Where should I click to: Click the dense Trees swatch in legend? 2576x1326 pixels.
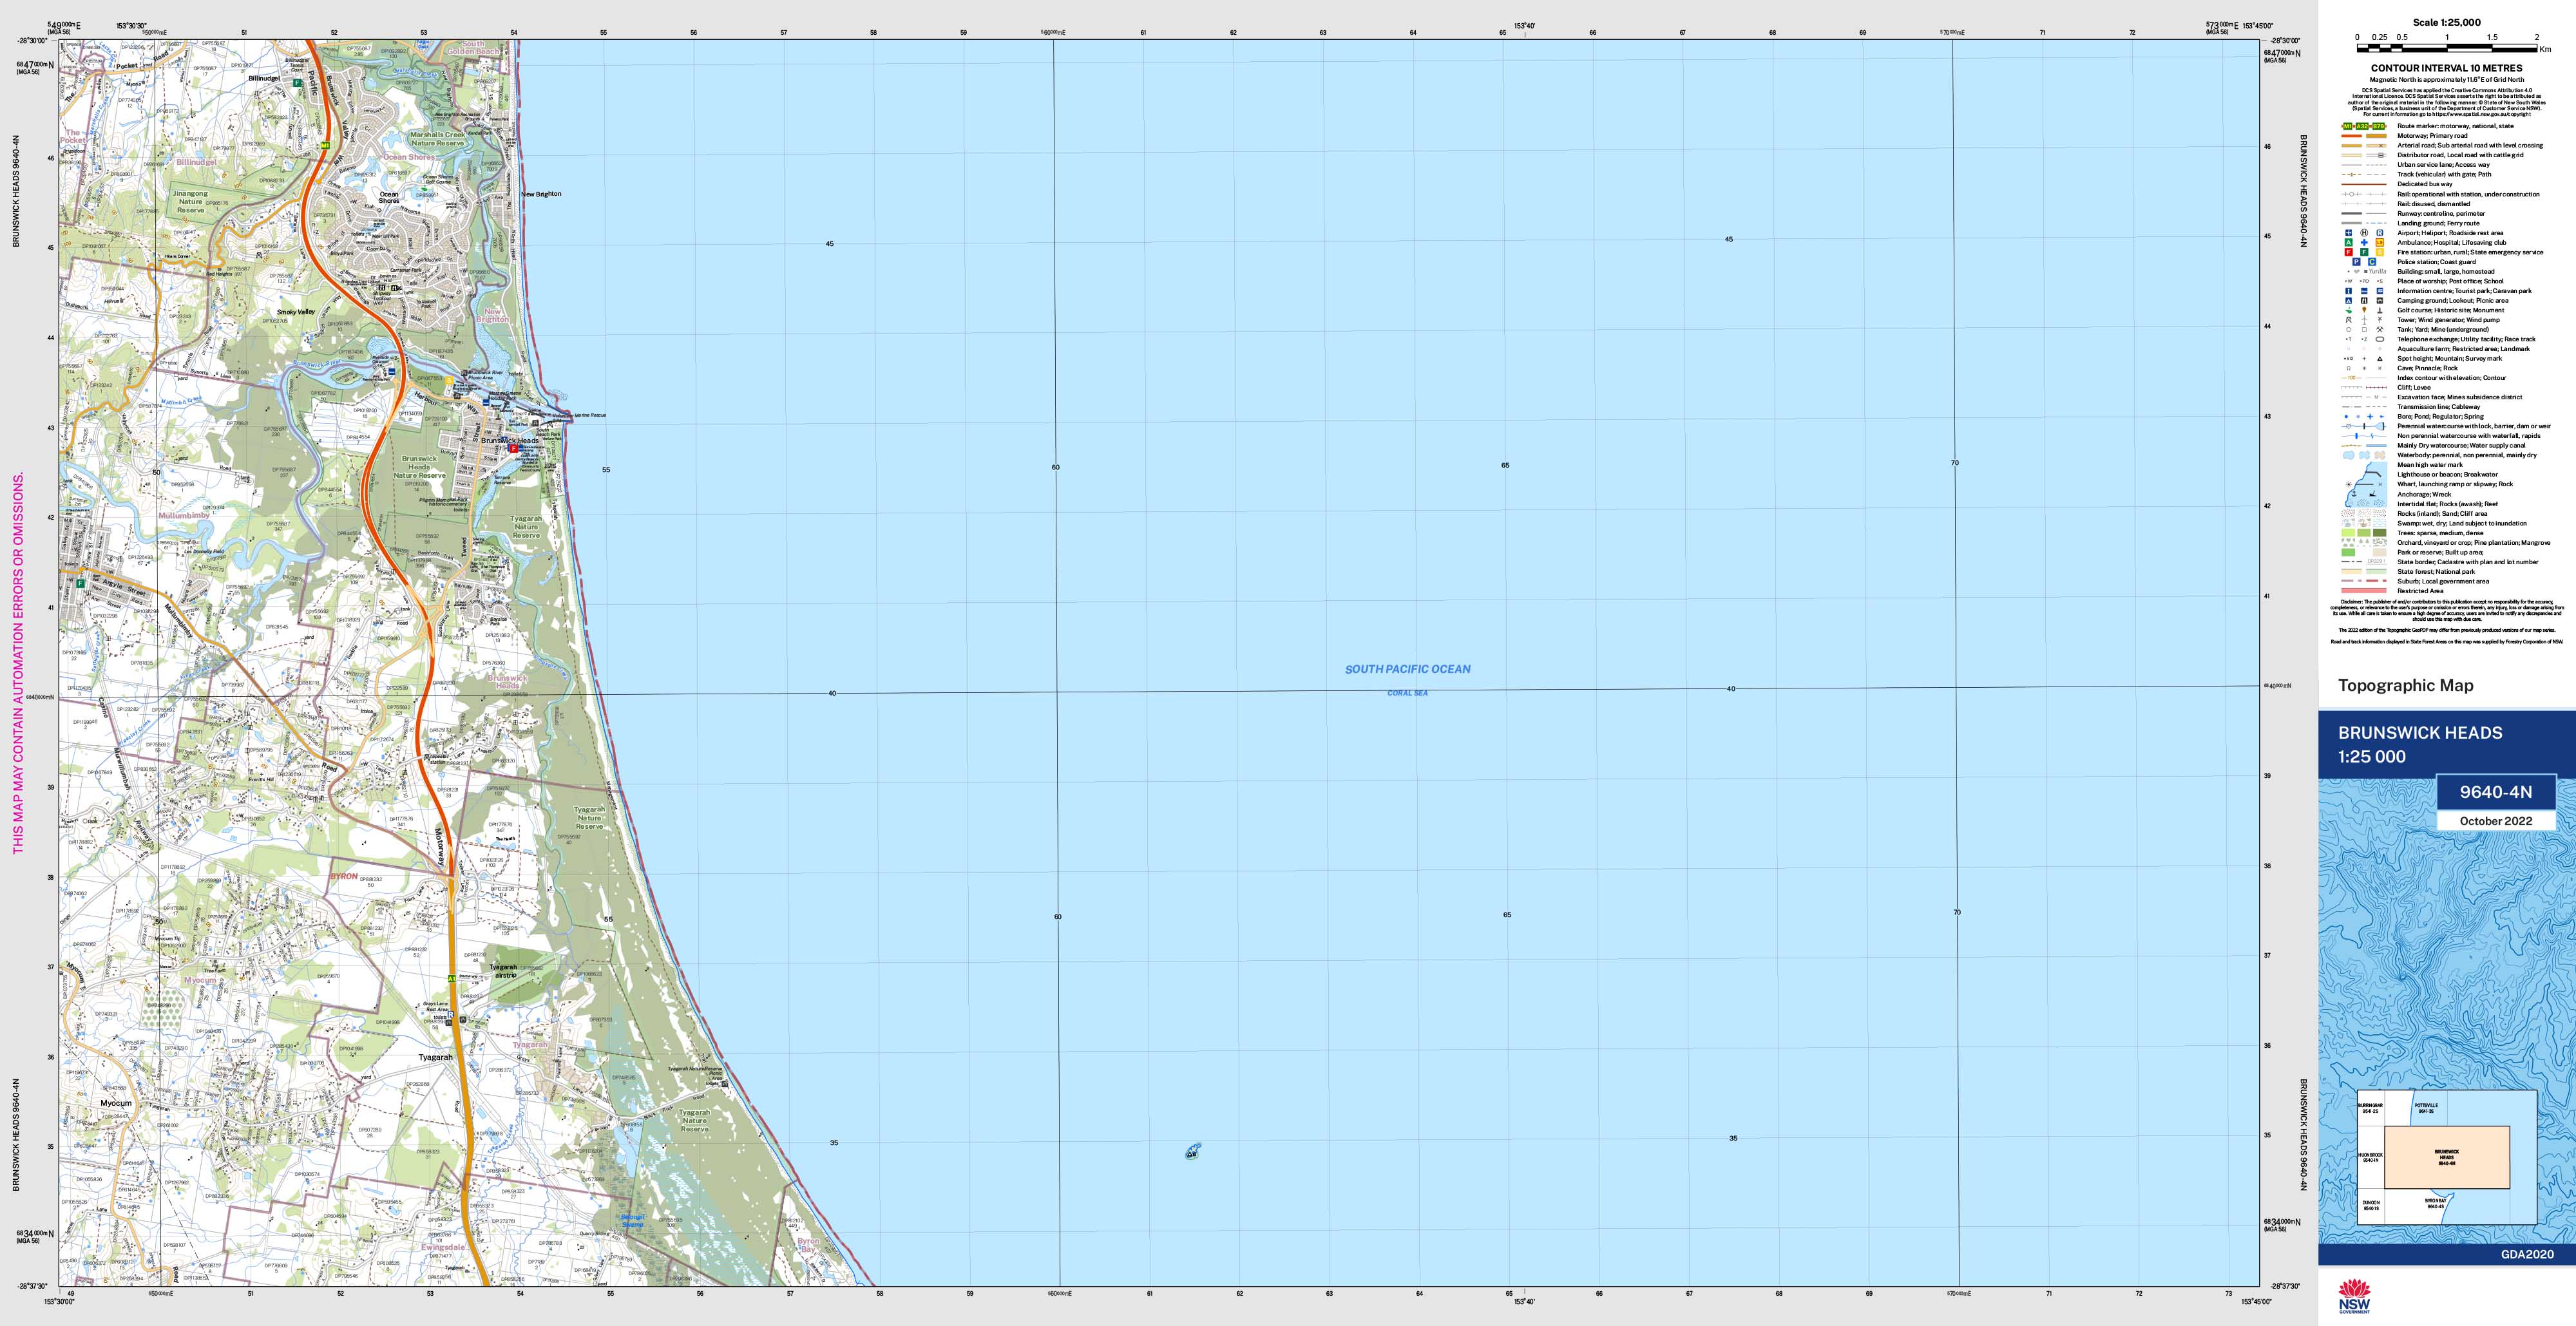point(2380,533)
